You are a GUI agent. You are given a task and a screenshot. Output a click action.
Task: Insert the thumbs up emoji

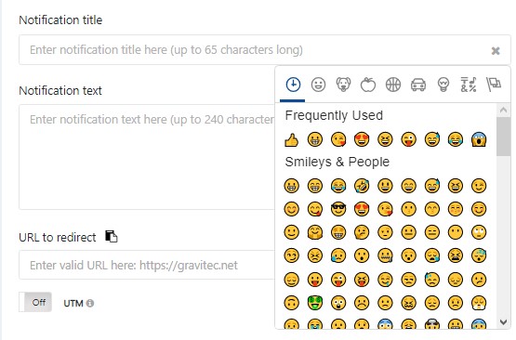coord(291,139)
